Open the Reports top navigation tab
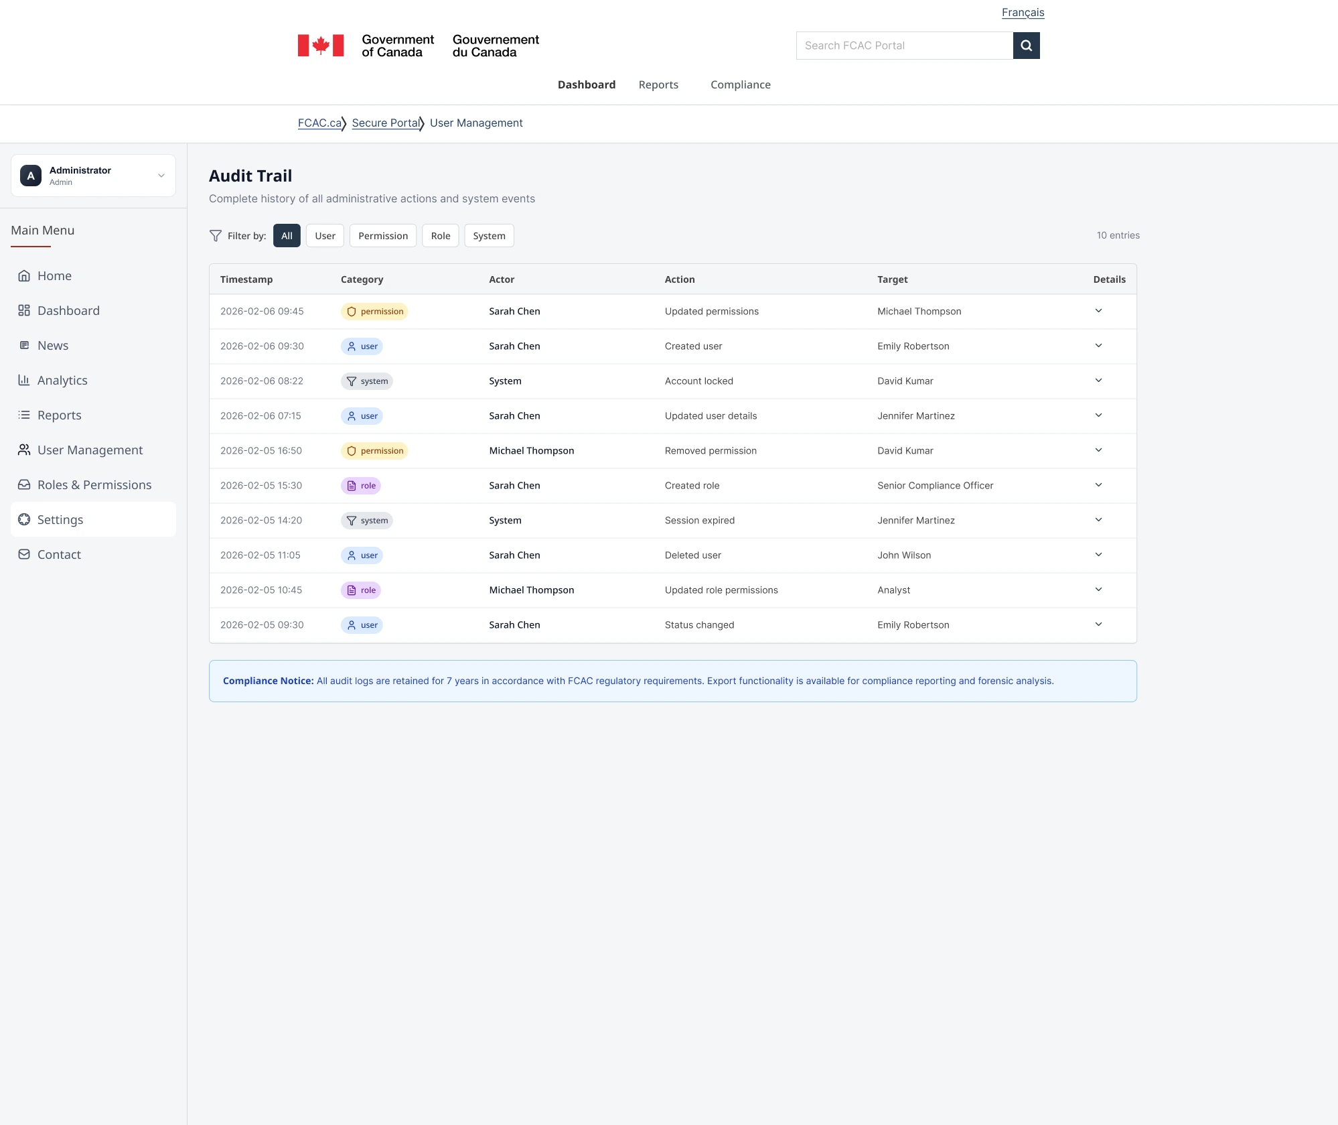This screenshot has height=1125, width=1338. [658, 84]
